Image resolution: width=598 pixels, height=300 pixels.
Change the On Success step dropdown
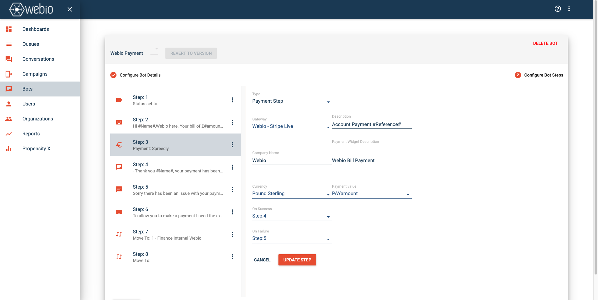coord(292,216)
